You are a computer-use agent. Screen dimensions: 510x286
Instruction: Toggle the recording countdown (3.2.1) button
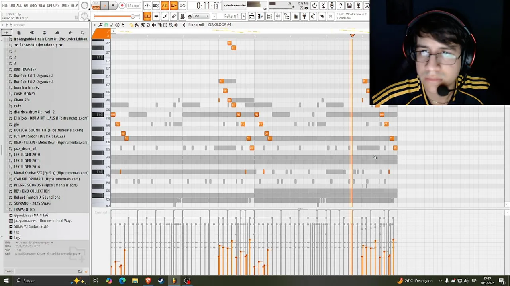tap(165, 6)
